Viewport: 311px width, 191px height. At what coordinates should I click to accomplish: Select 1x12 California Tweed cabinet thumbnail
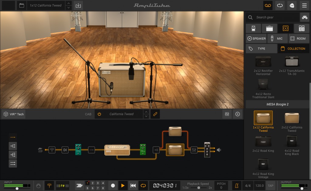(x=263, y=118)
